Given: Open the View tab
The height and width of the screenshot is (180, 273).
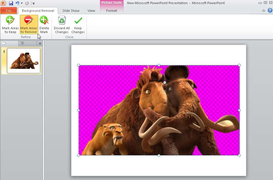Looking at the screenshot, I should 91,11.
